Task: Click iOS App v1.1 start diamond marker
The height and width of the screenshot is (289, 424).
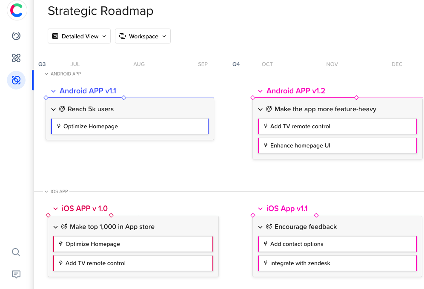Action: (x=253, y=215)
